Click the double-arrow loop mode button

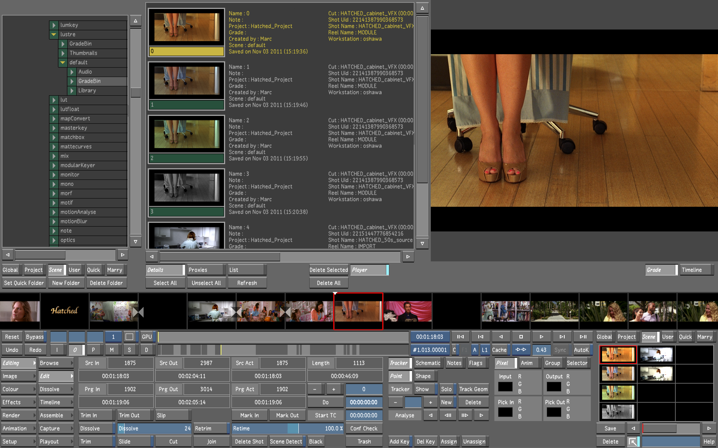pyautogui.click(x=521, y=350)
